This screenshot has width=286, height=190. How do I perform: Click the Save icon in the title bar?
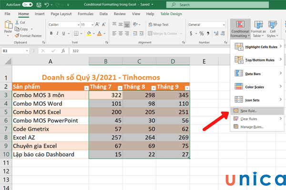[x=39, y=5]
